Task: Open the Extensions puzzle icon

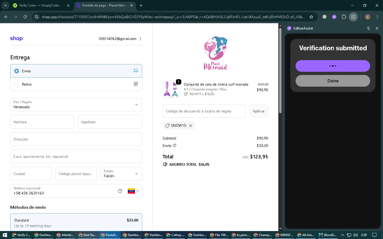Action: 344,17
